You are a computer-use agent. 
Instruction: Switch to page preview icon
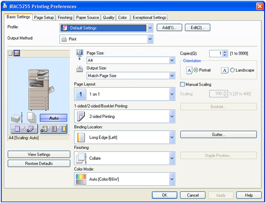pos(10,53)
